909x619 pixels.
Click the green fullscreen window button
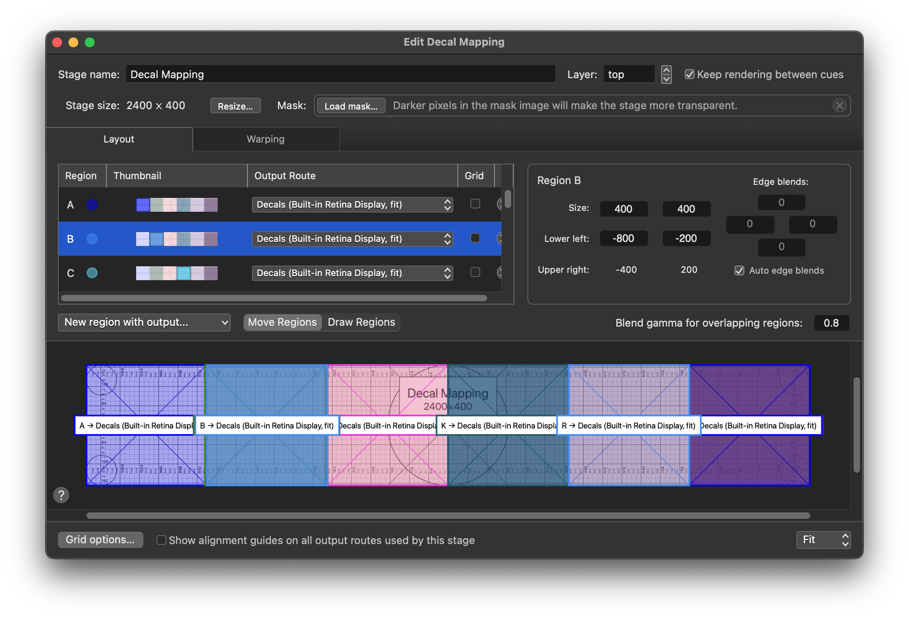coord(90,42)
